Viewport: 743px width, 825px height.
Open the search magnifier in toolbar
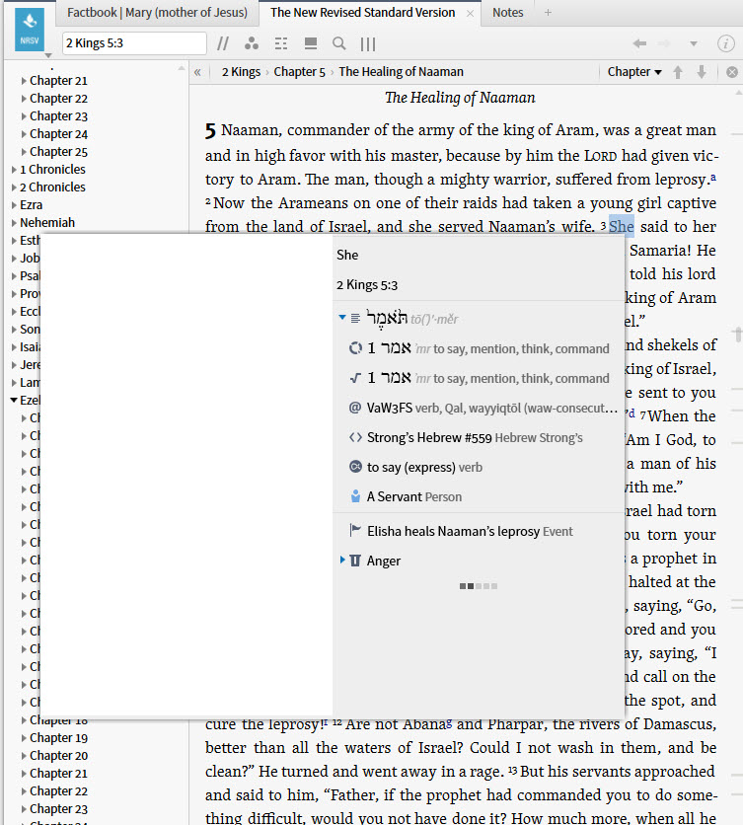tap(339, 43)
